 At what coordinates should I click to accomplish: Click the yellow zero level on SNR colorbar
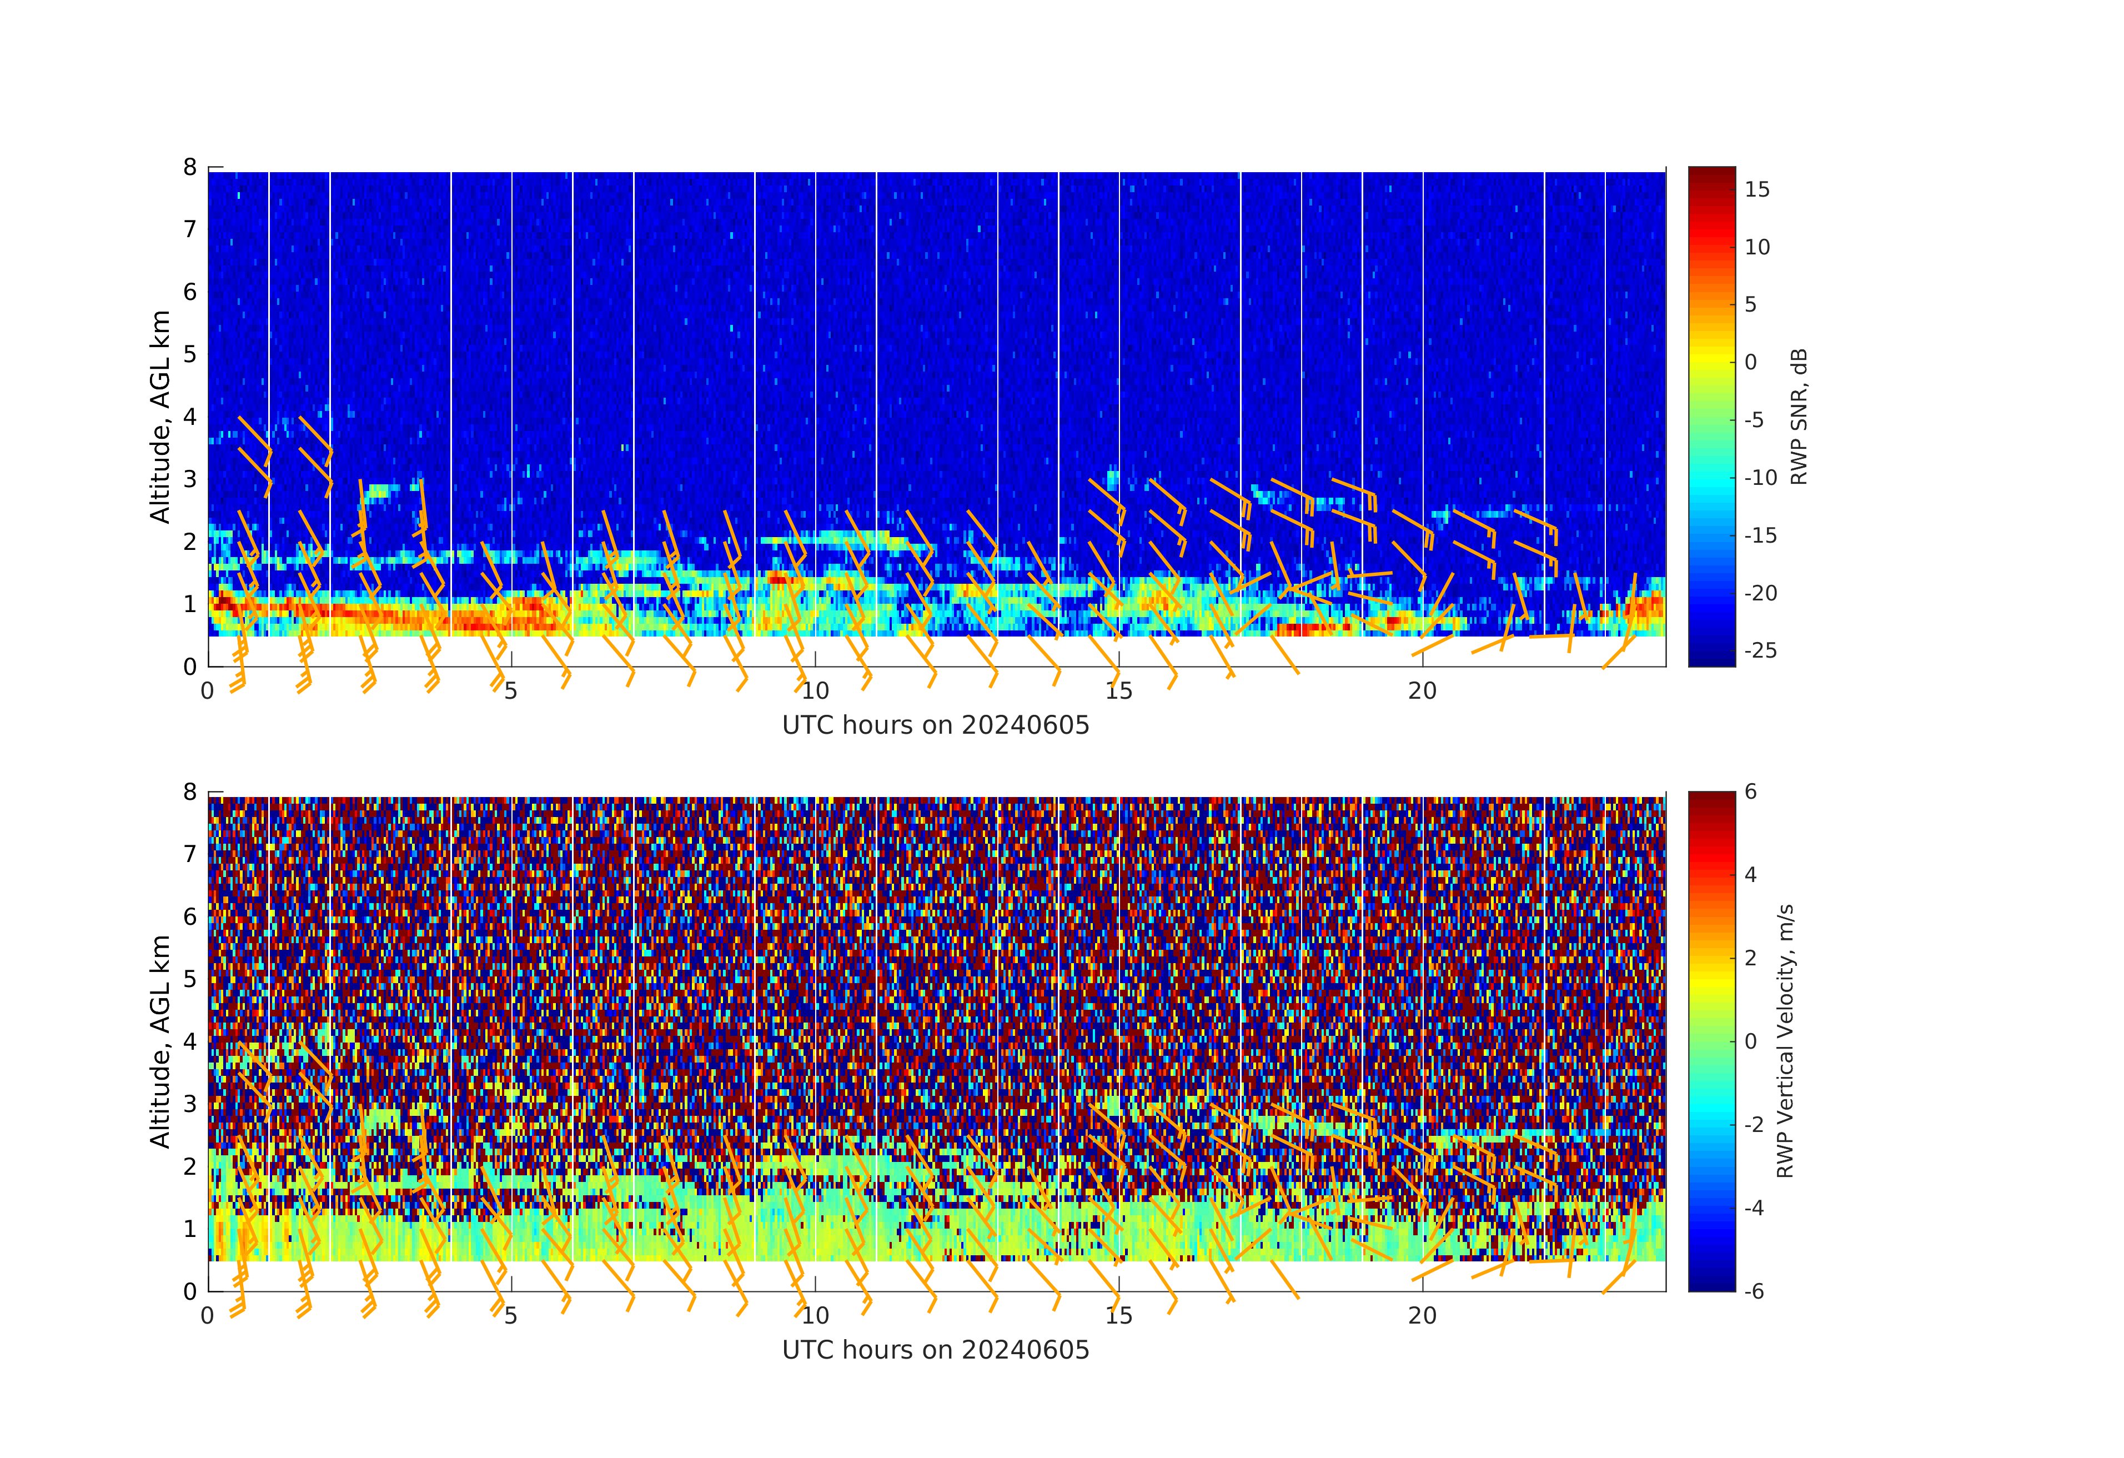coord(1711,362)
